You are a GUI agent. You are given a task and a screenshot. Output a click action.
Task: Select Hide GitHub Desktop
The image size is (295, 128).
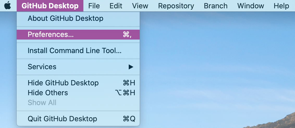(63, 83)
